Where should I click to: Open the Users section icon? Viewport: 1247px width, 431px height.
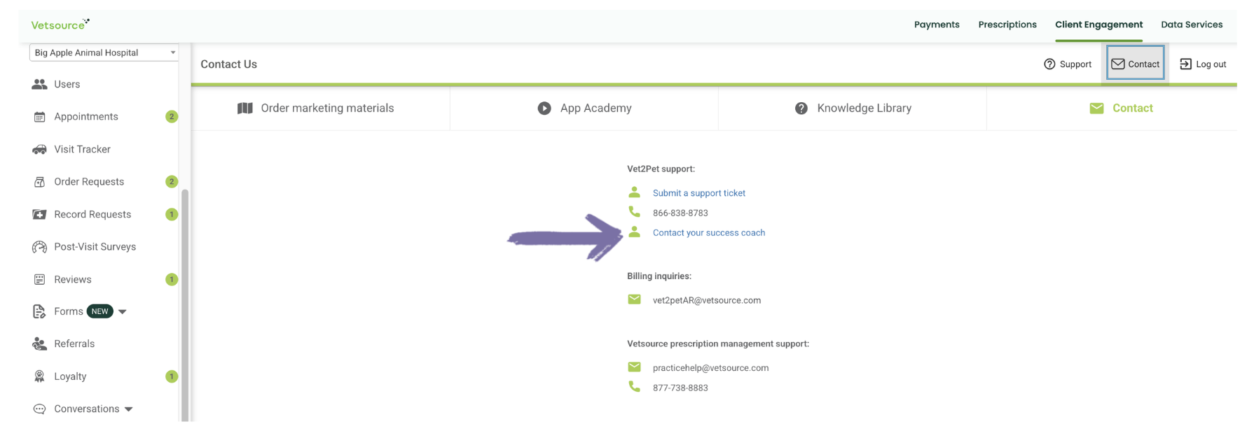[x=39, y=84]
